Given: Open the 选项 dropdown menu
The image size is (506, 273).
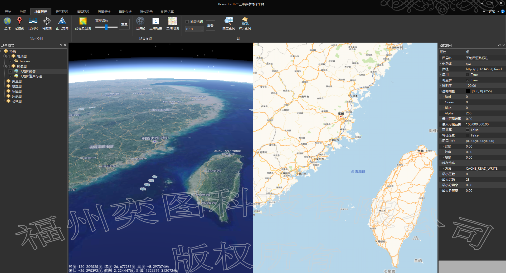Looking at the screenshot, I should [494, 11].
